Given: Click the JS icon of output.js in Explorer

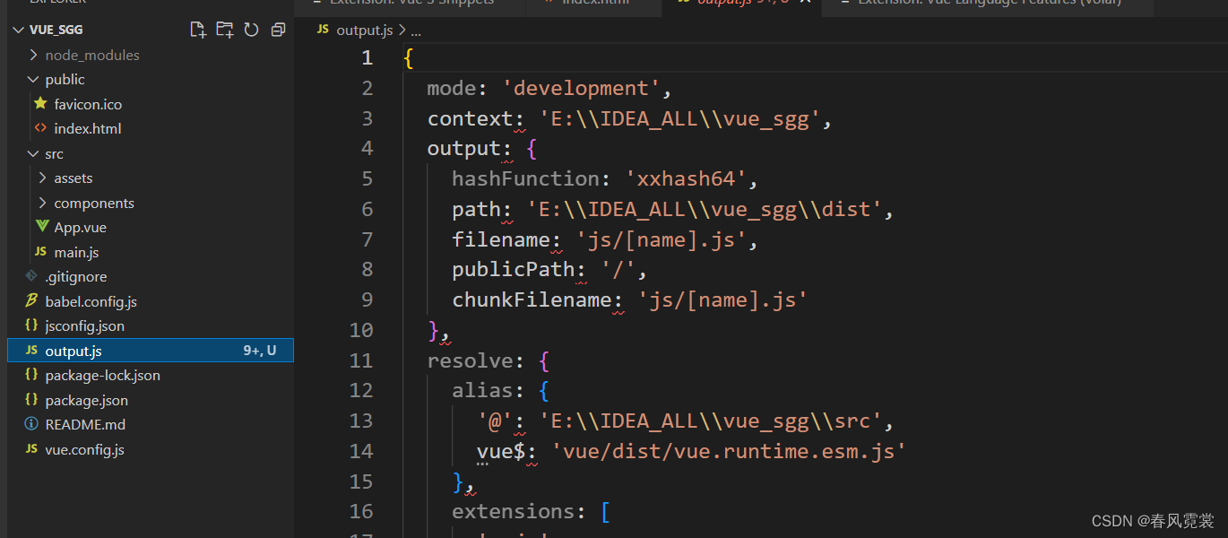Looking at the screenshot, I should click(x=31, y=351).
